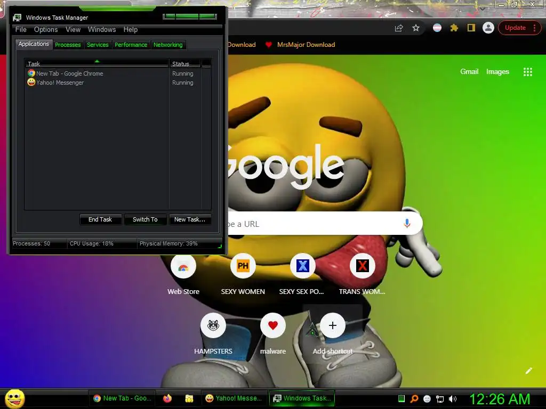Image resolution: width=546 pixels, height=409 pixels.
Task: Click Processes: 50 in status bar
Action: [x=31, y=243]
